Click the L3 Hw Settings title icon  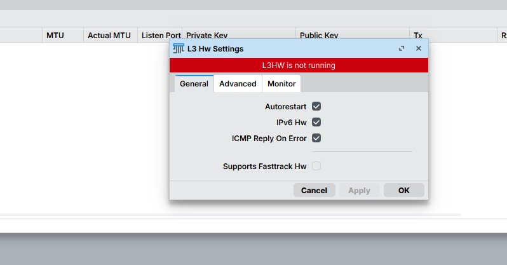coord(179,48)
